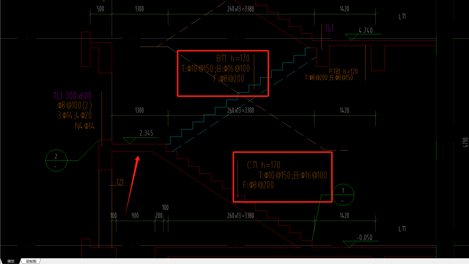Select section marker circle numbered 2

pyautogui.click(x=56, y=160)
